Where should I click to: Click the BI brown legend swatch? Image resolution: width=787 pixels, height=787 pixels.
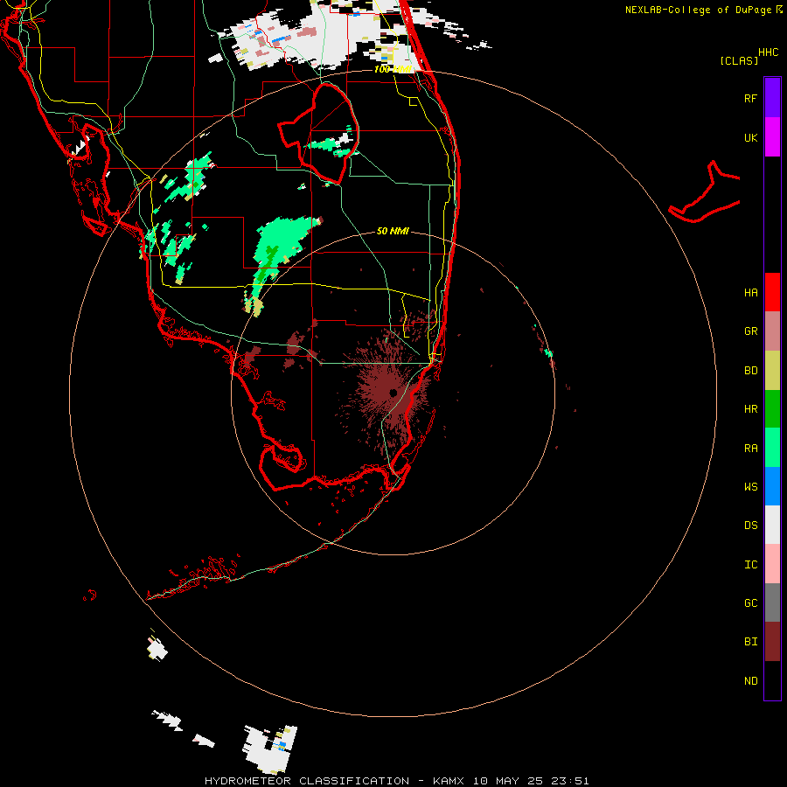click(x=772, y=642)
